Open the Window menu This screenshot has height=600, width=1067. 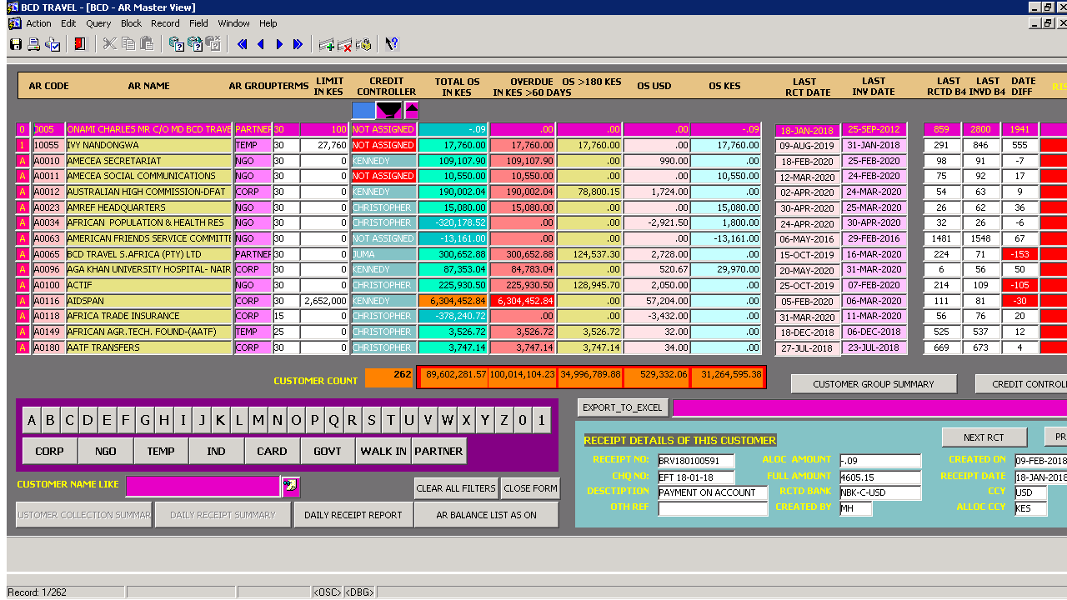pyautogui.click(x=234, y=23)
